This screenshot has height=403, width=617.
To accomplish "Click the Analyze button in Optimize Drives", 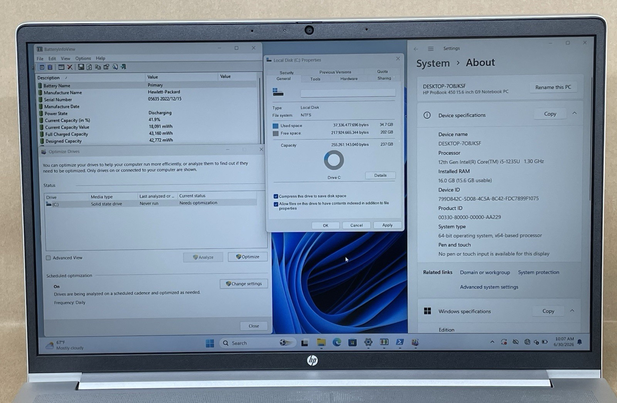I will [203, 257].
